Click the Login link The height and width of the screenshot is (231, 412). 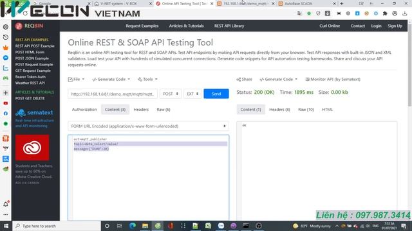pos(376,26)
